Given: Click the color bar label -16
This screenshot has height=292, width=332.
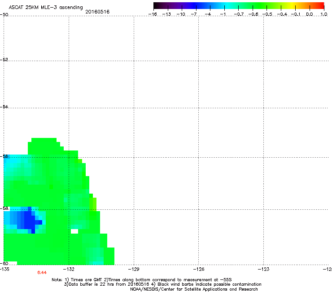Looking at the screenshot, I should pos(153,14).
